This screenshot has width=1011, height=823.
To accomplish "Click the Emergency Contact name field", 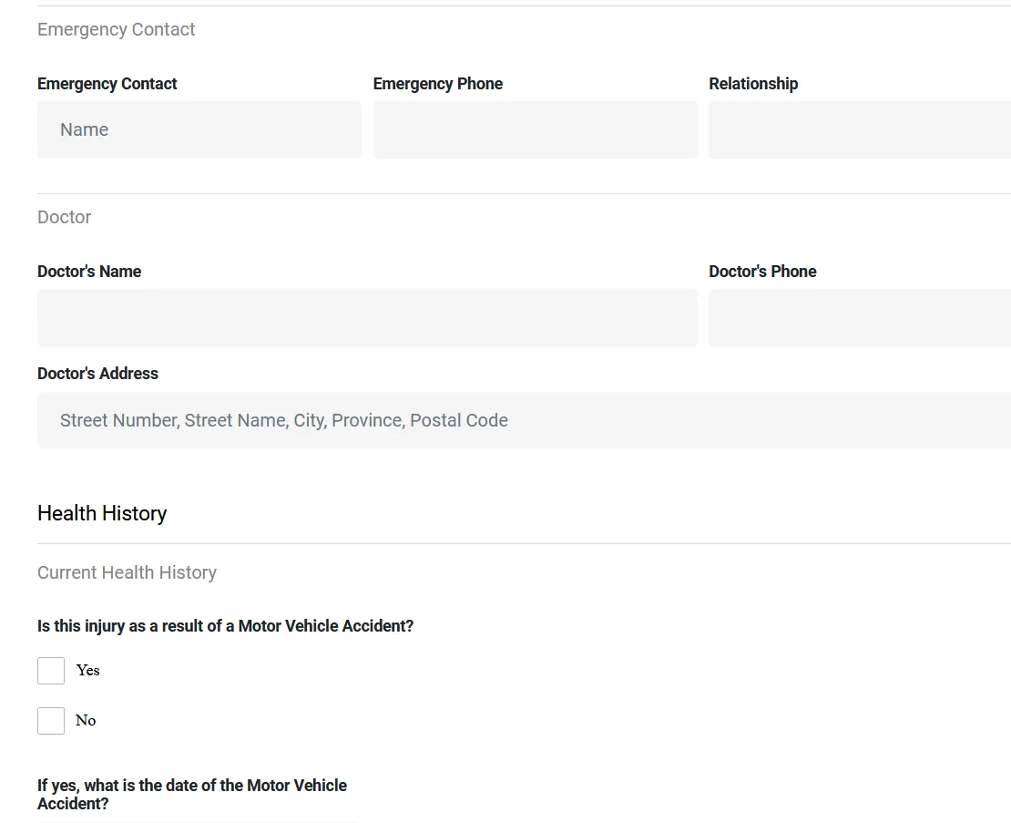I will point(199,129).
